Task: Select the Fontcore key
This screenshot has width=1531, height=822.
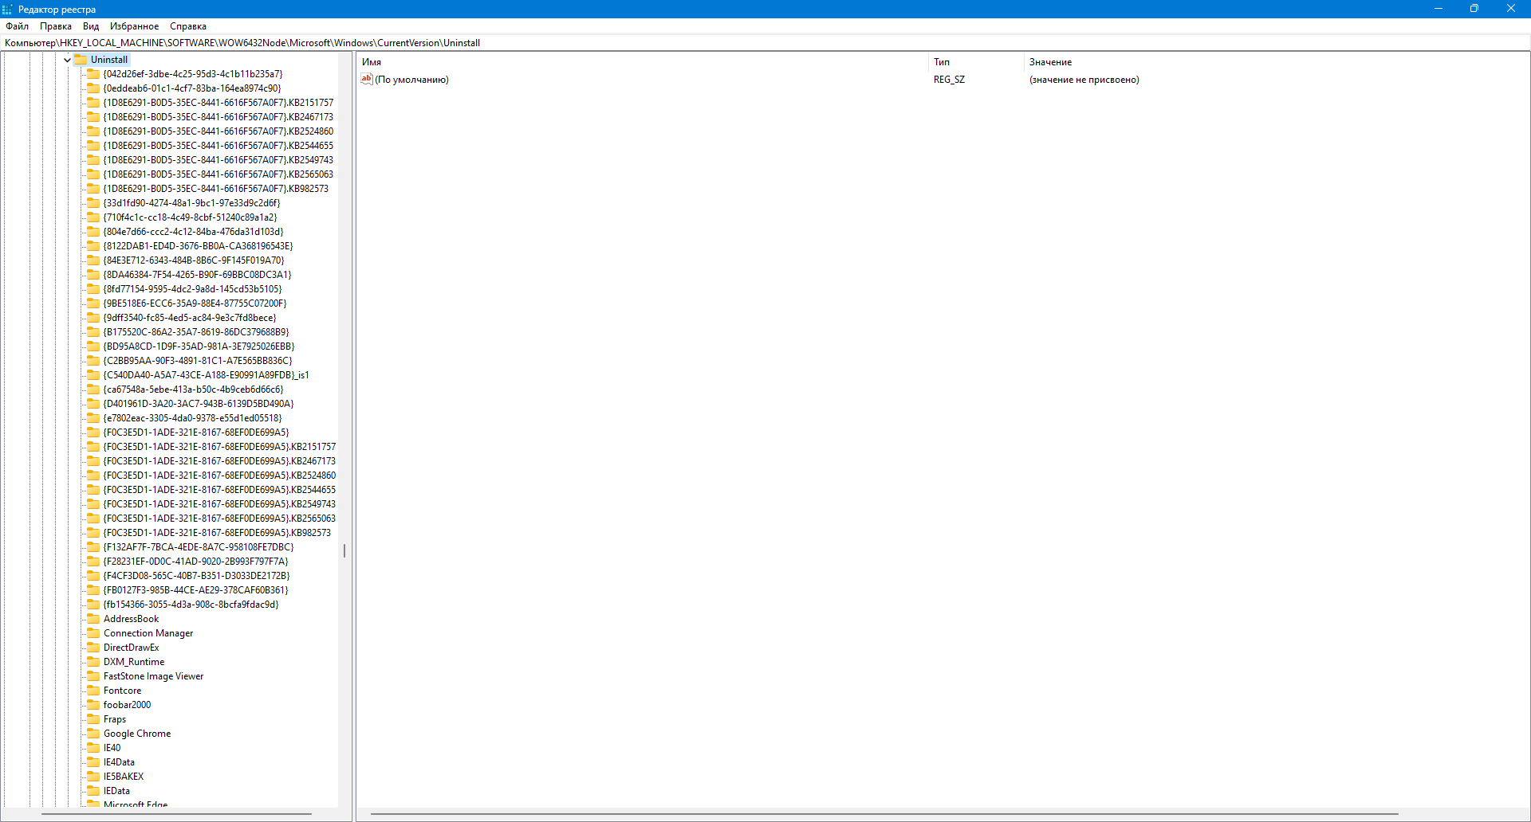Action: (122, 691)
